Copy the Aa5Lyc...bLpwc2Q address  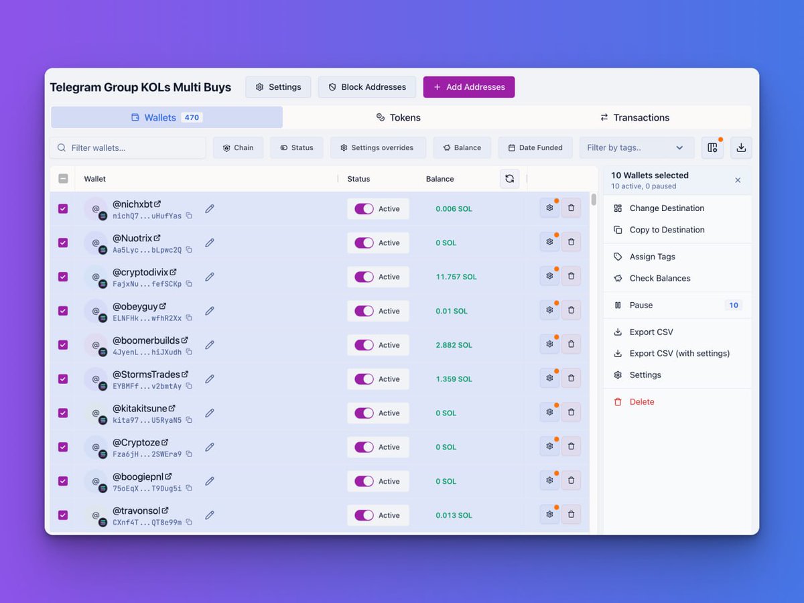click(x=189, y=250)
